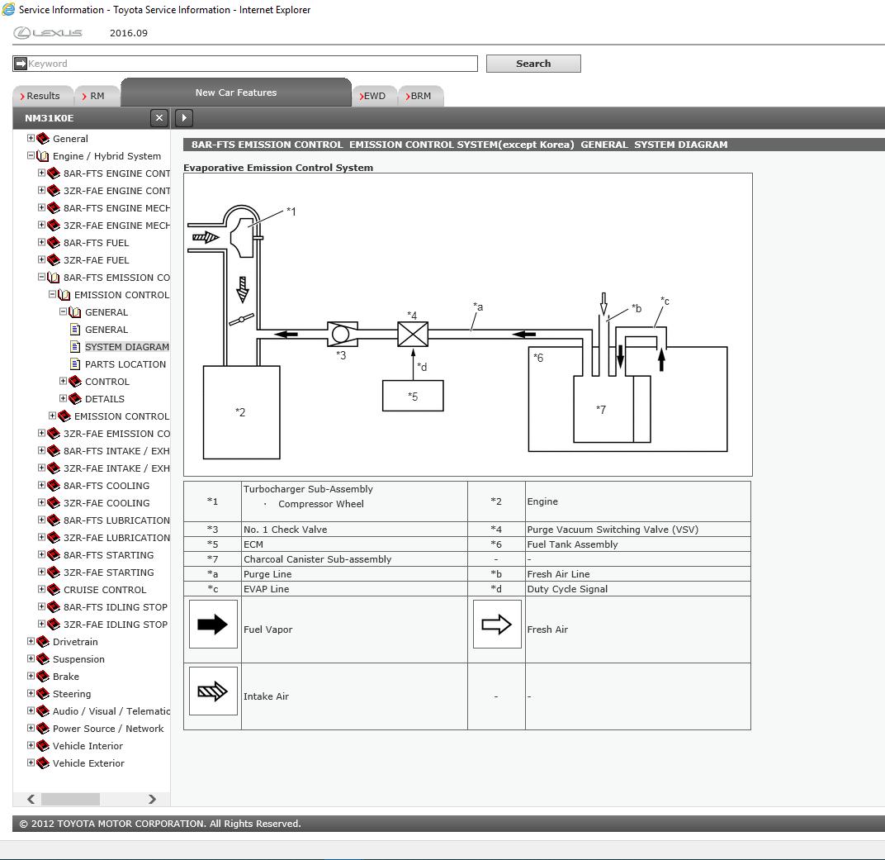Click the book icon for CRUISE CONTROL

coord(54,590)
